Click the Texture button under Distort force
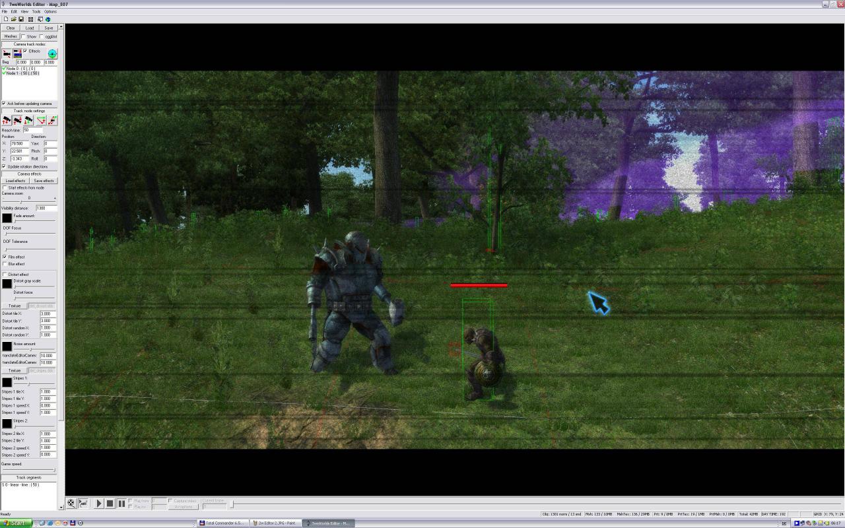Image resolution: width=845 pixels, height=528 pixels. click(15, 306)
